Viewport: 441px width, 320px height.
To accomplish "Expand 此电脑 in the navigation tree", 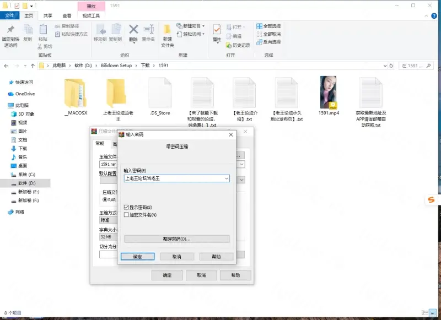I will [x=4, y=105].
